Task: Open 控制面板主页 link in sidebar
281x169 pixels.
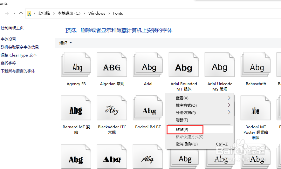Action: 12,28
